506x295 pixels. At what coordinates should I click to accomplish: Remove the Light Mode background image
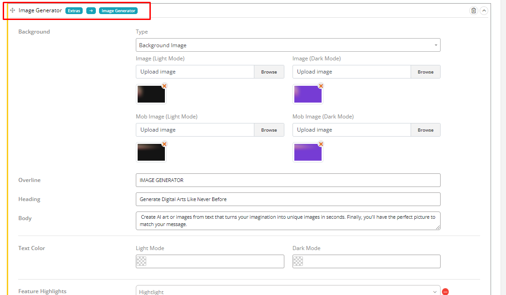[x=164, y=86]
